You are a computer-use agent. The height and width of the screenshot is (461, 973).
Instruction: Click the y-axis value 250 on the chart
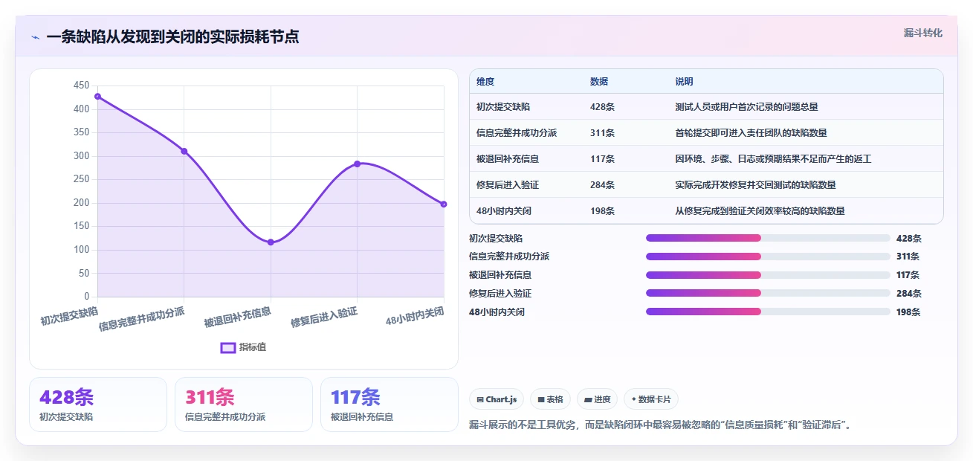[82, 179]
